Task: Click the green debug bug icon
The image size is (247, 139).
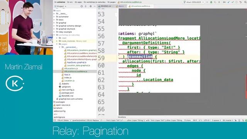Action: (211, 2)
